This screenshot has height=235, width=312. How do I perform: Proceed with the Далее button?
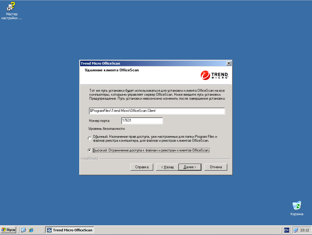pyautogui.click(x=190, y=167)
